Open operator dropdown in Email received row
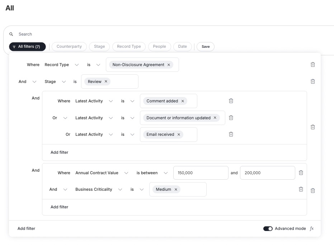 [128, 135]
